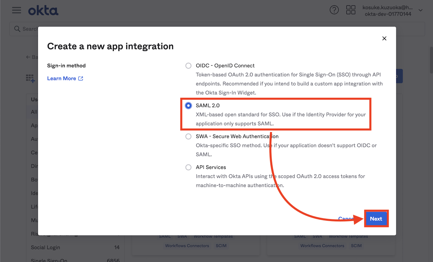
Task: Select the API Services radio button
Action: click(188, 167)
